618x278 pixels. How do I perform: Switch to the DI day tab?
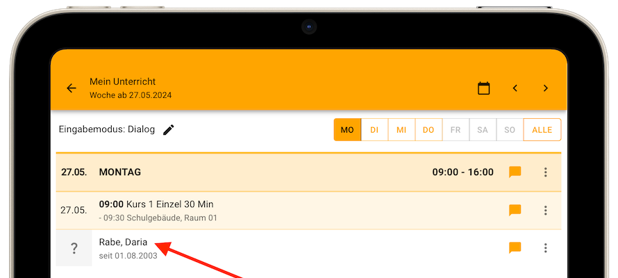click(374, 130)
